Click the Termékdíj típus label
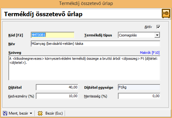Image resolution: width=172 pixels, height=118 pixels. tap(98, 35)
